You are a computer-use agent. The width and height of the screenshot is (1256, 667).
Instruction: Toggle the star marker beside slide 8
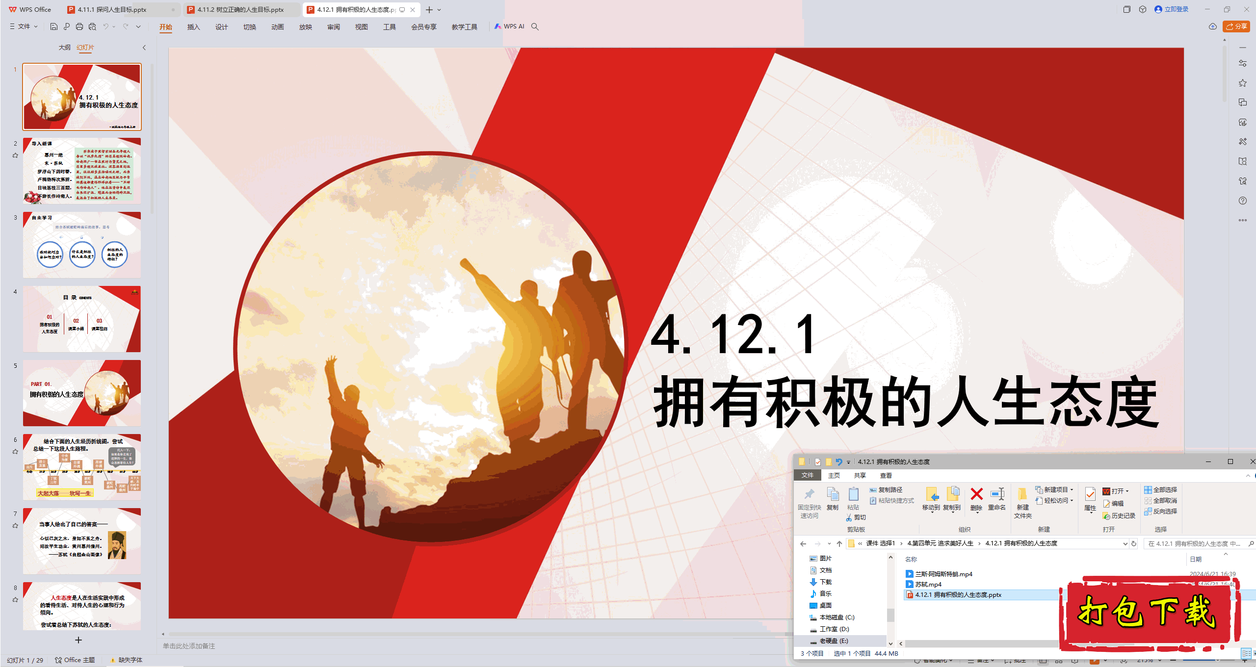[15, 600]
